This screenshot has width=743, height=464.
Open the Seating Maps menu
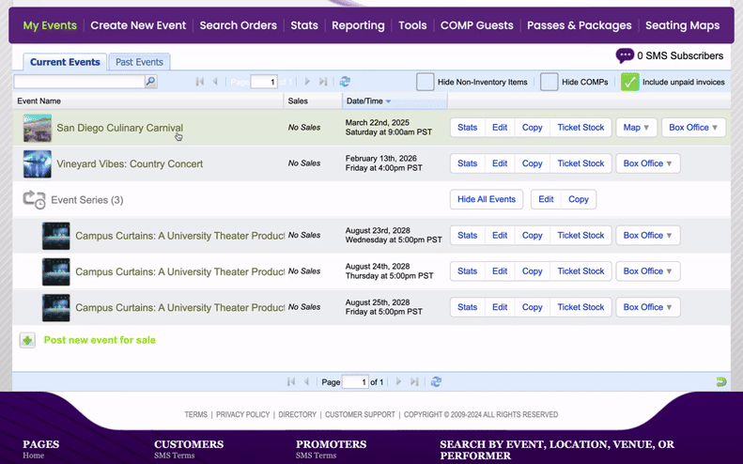point(682,25)
